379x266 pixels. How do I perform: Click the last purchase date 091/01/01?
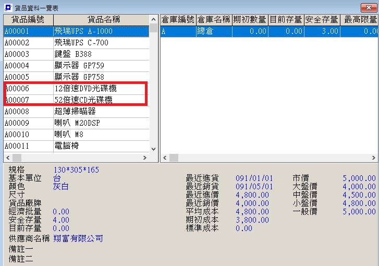[254, 178]
